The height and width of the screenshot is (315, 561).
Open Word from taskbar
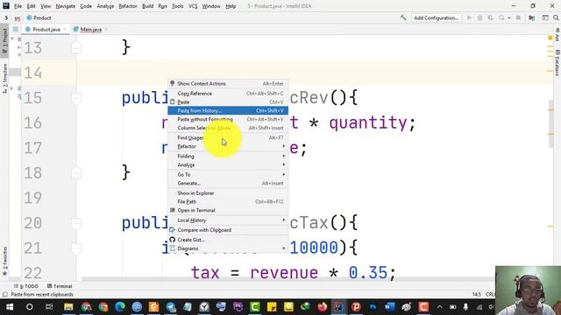click(389, 307)
